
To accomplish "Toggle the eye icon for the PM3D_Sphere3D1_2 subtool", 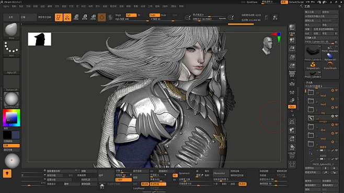I will click(337, 159).
